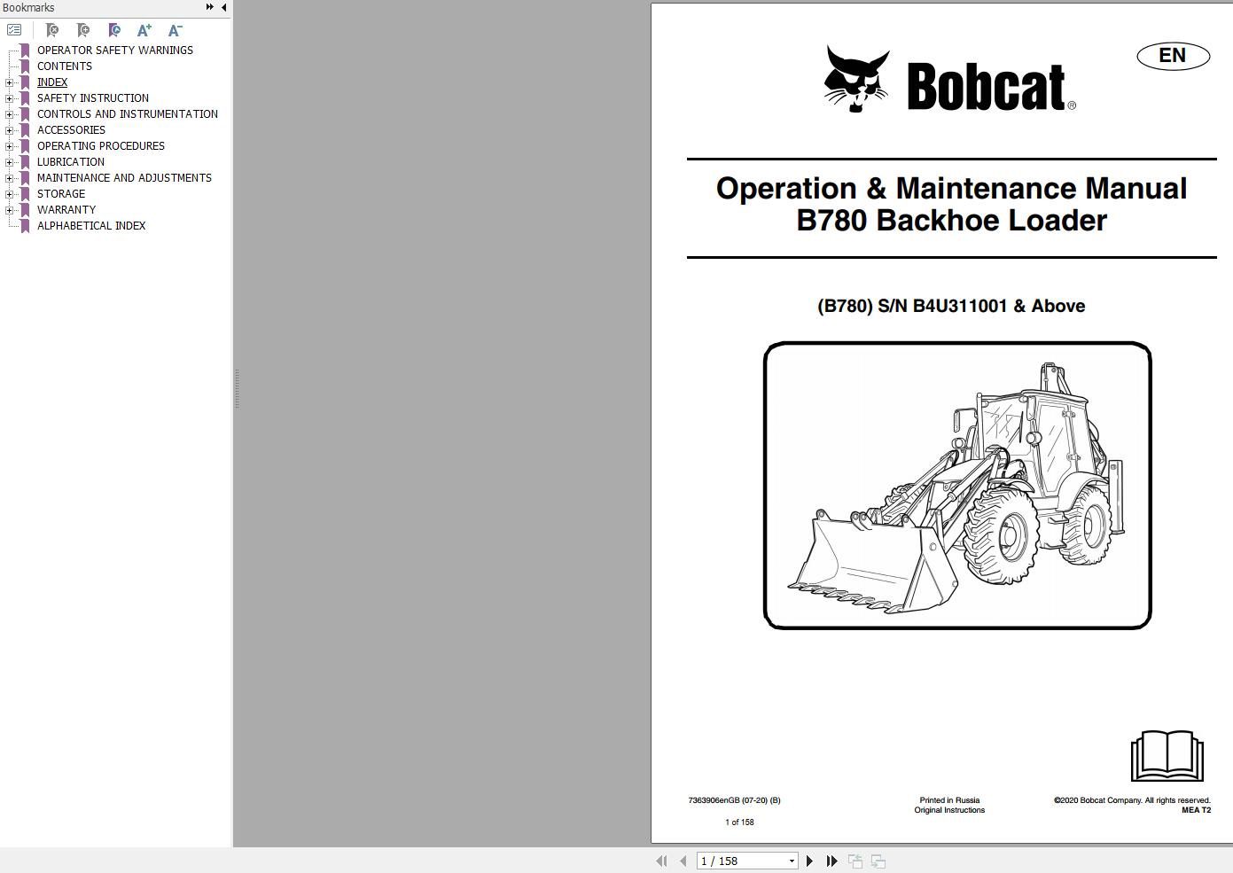Open OPERATOR SAFETY WARNINGS bookmark

coord(115,51)
